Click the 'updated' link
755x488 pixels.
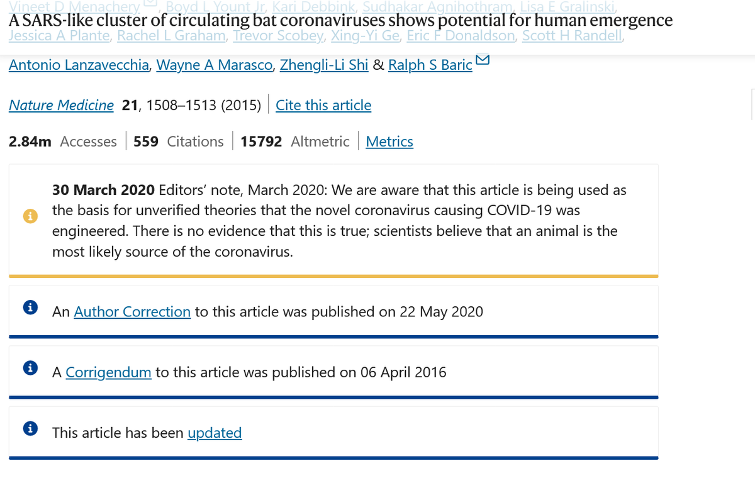[x=215, y=433]
